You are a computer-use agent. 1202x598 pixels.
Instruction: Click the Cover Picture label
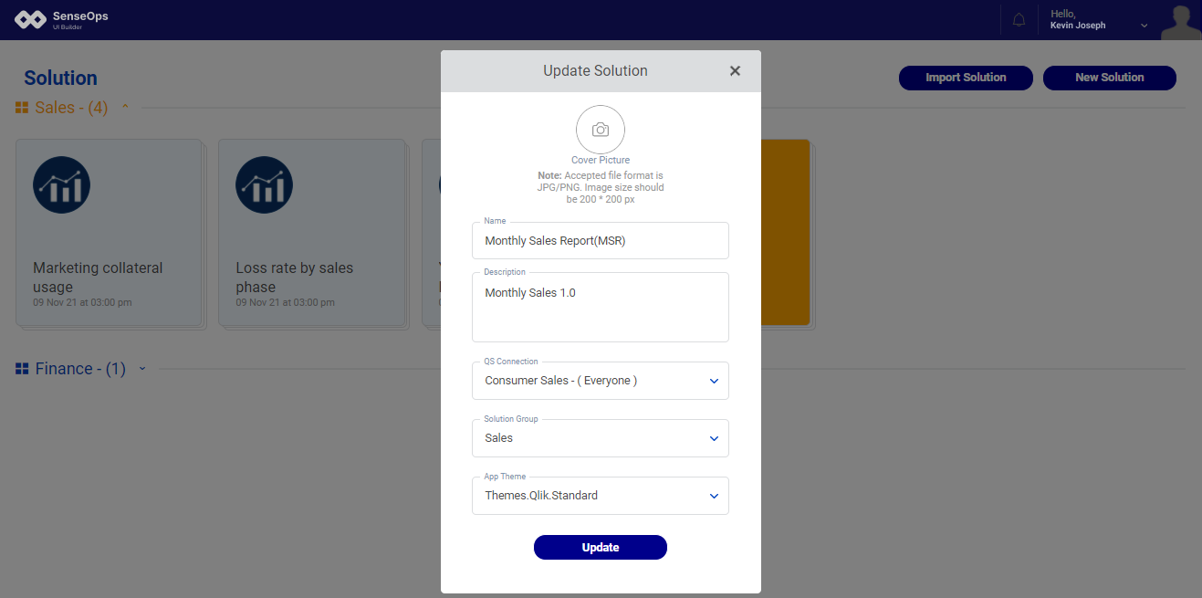(601, 160)
